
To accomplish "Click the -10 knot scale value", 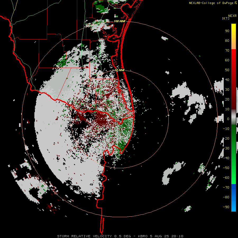I will click(x=226, y=129).
